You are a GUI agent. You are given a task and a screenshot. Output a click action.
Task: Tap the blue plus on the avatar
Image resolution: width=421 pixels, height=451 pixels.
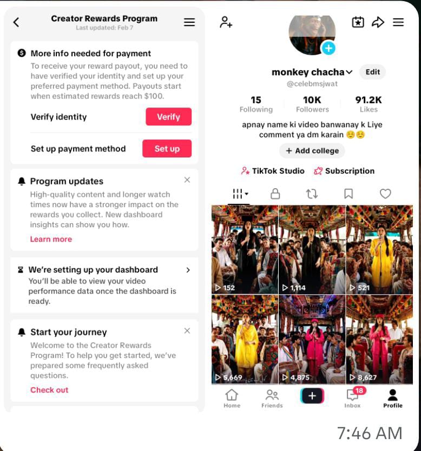tap(328, 48)
